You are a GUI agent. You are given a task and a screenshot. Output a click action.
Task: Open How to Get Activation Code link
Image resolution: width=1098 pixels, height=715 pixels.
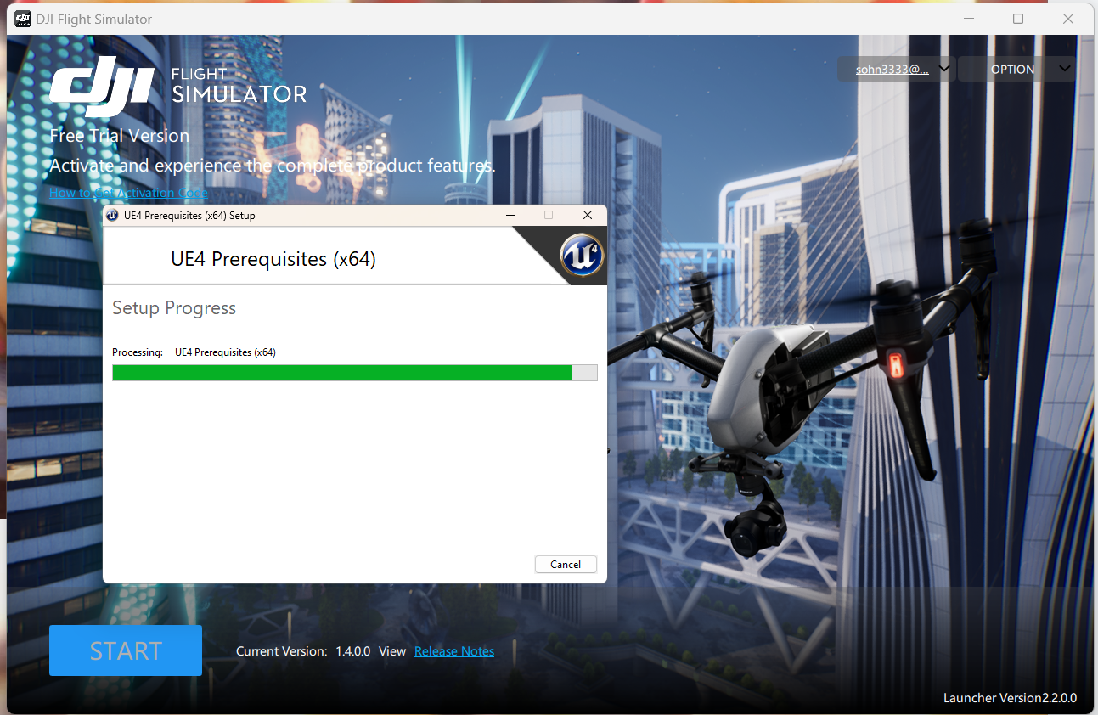128,193
